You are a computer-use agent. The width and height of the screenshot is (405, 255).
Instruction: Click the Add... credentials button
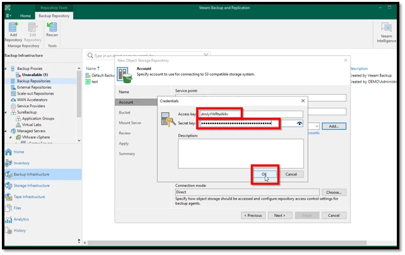(x=334, y=127)
